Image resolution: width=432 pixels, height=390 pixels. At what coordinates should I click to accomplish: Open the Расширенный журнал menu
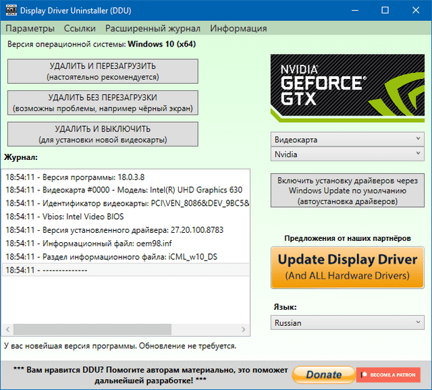tap(153, 28)
